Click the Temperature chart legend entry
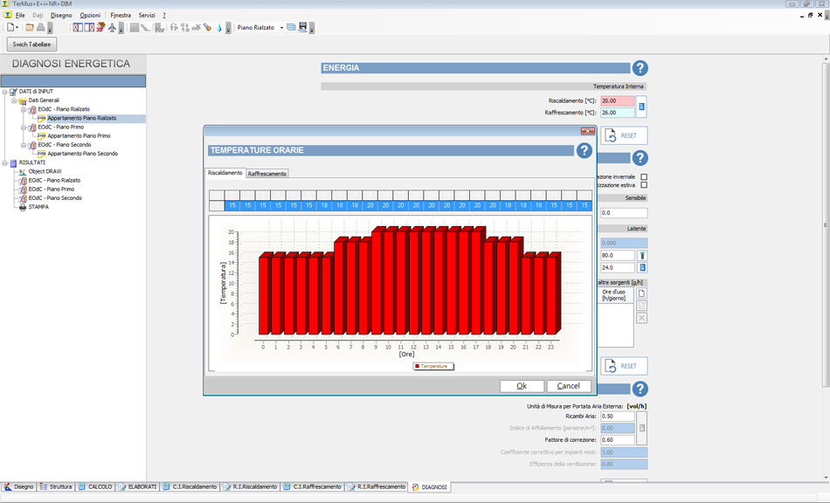The width and height of the screenshot is (830, 503). [433, 366]
